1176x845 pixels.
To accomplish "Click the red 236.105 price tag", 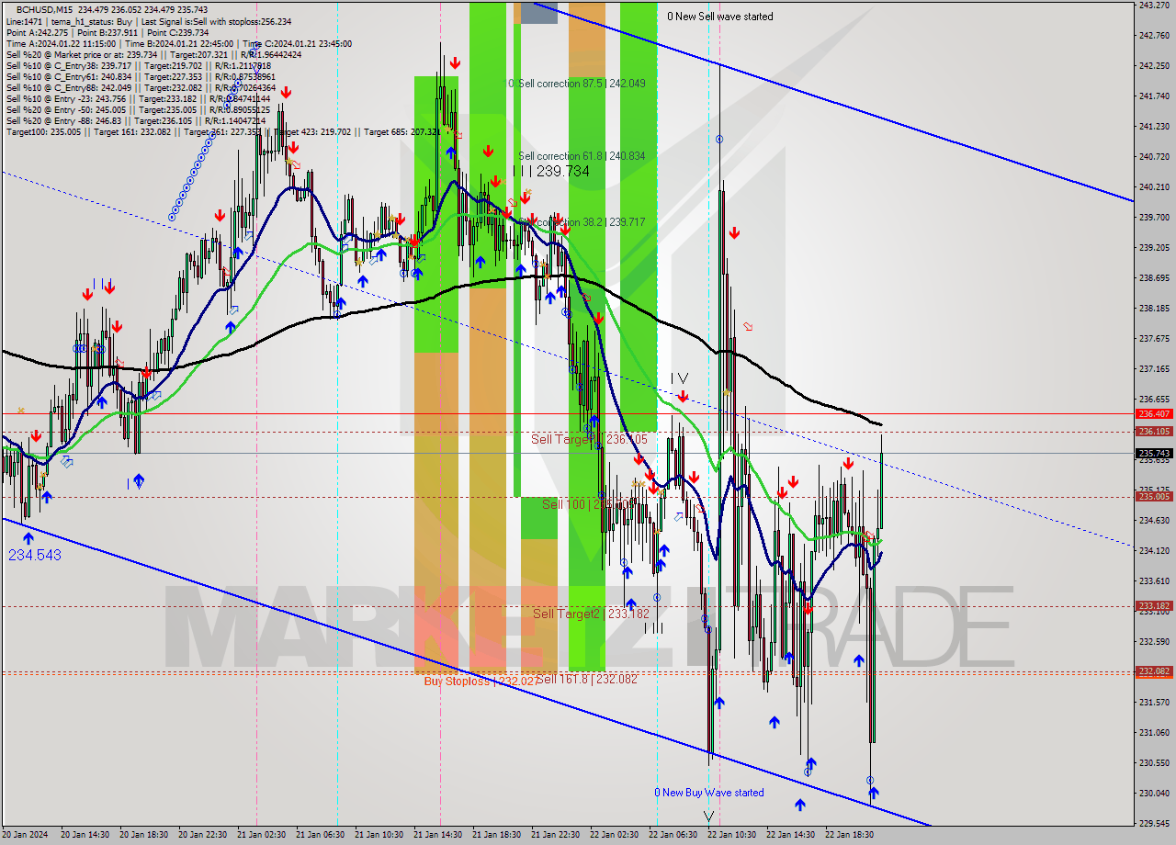I will tap(1154, 431).
